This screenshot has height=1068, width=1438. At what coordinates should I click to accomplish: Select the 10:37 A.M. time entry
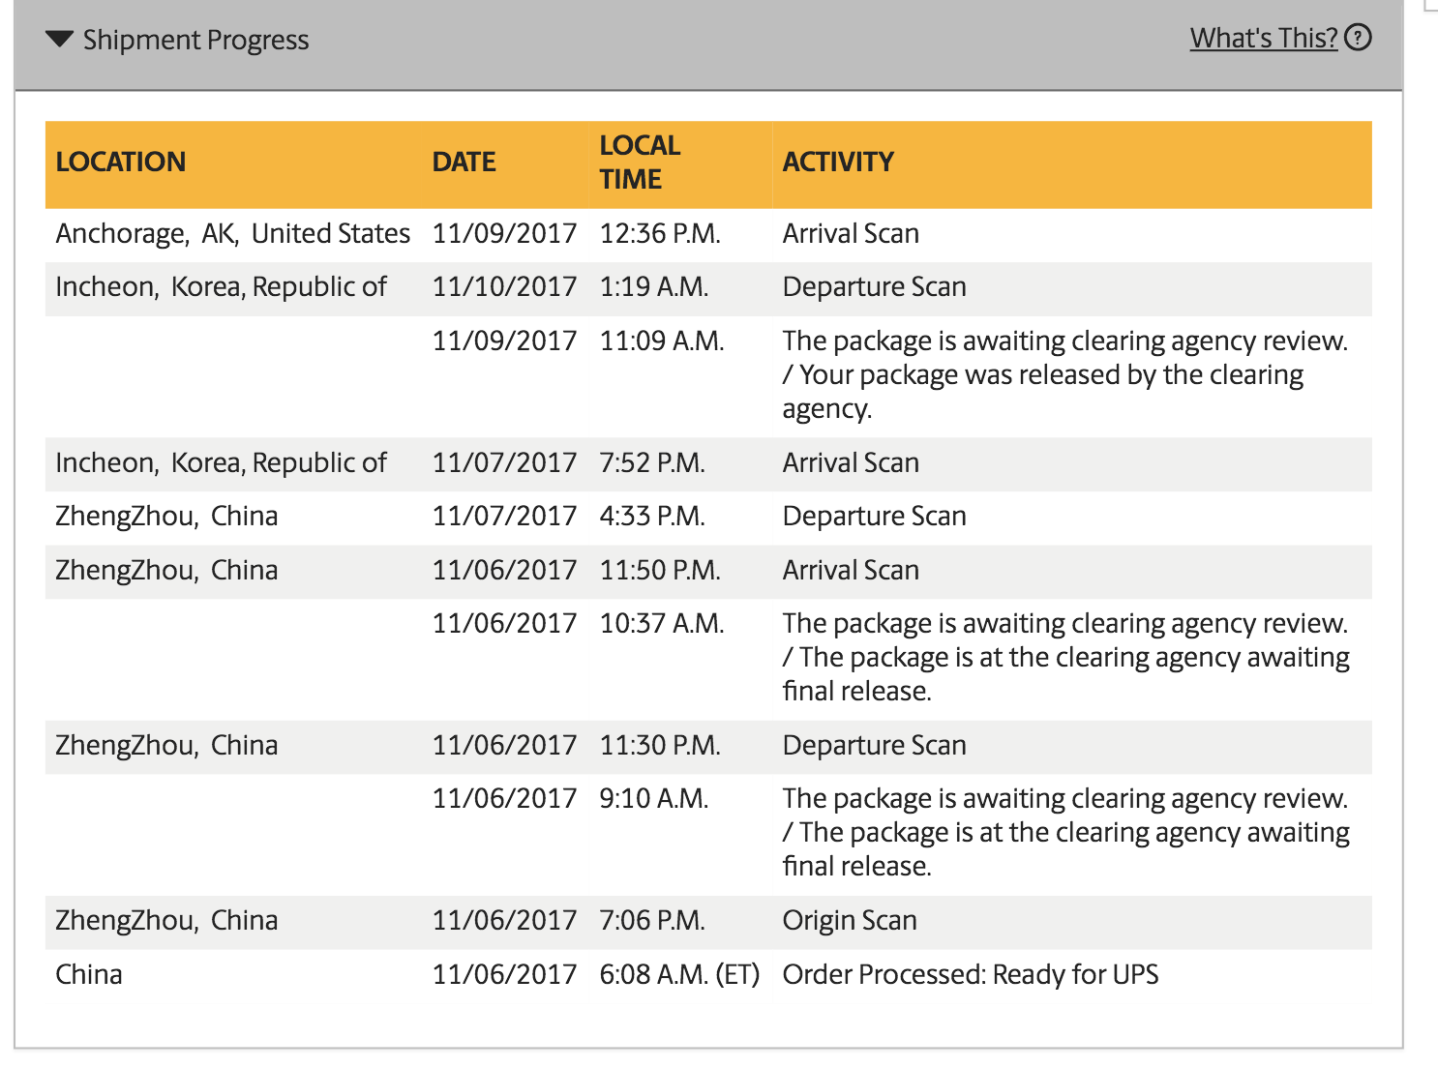click(662, 623)
